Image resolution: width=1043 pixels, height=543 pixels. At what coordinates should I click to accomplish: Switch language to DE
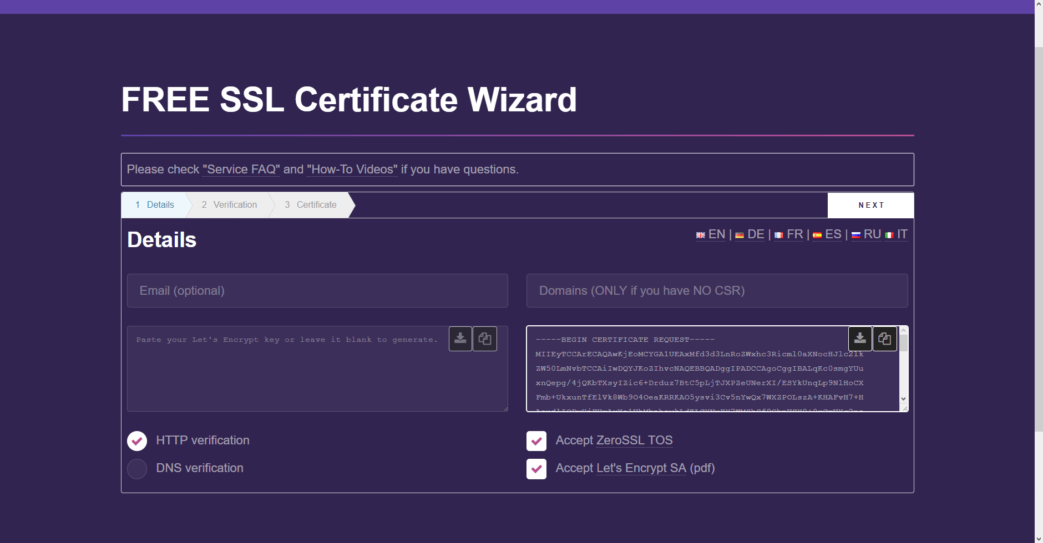pyautogui.click(x=750, y=234)
